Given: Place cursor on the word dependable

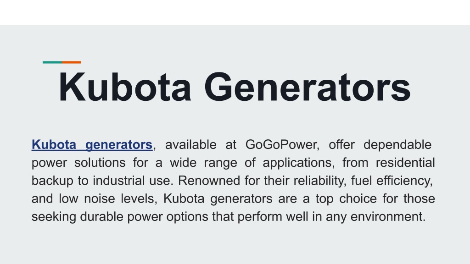Looking at the screenshot, I should 397,145.
